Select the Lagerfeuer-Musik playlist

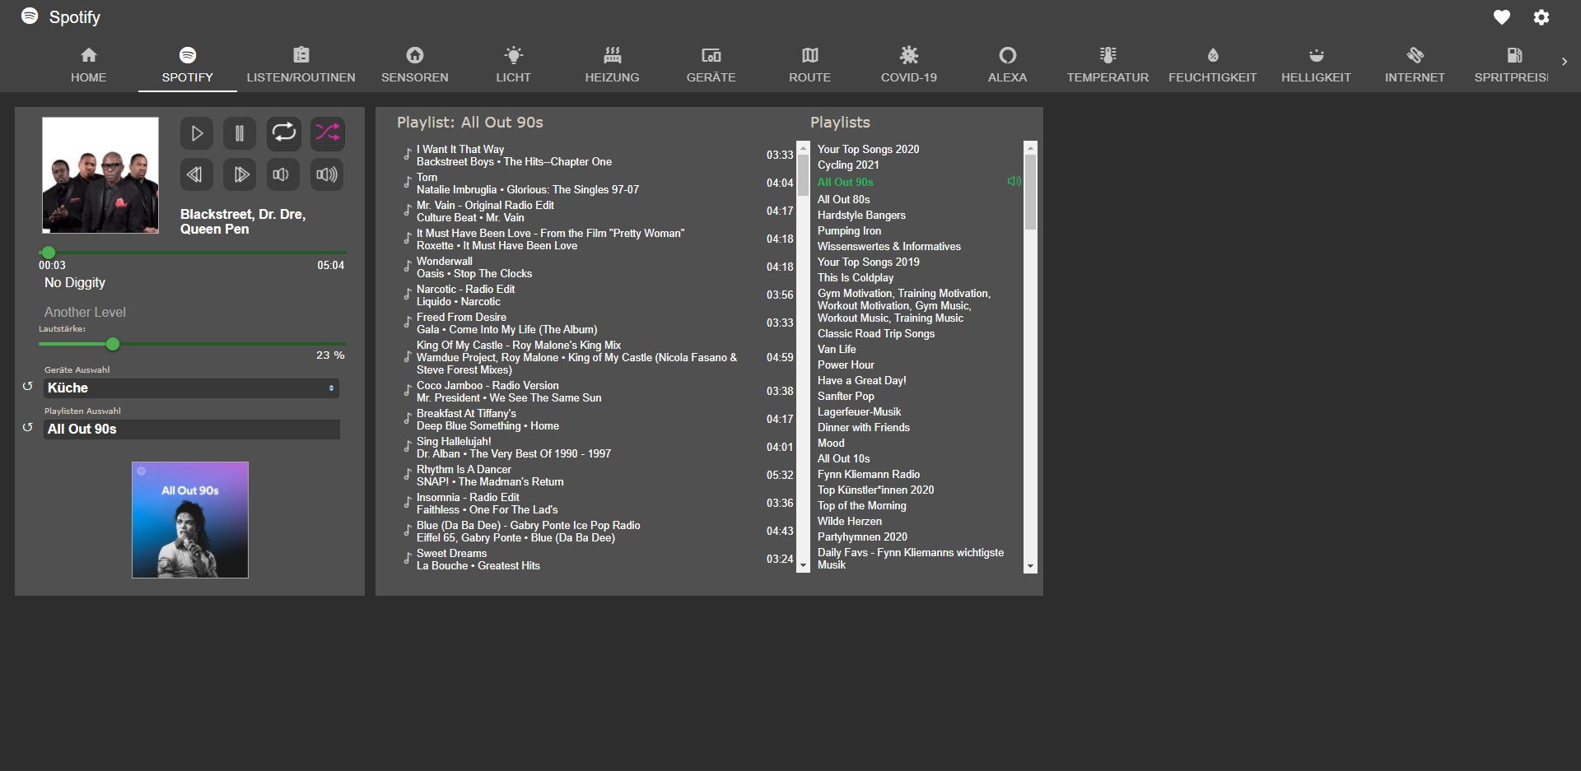point(859,411)
